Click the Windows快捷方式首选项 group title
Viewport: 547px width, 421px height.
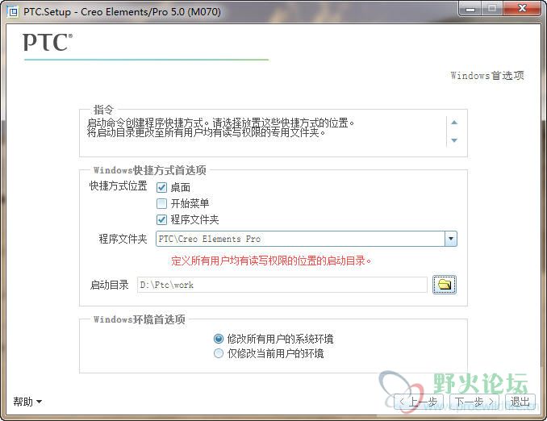click(149, 170)
